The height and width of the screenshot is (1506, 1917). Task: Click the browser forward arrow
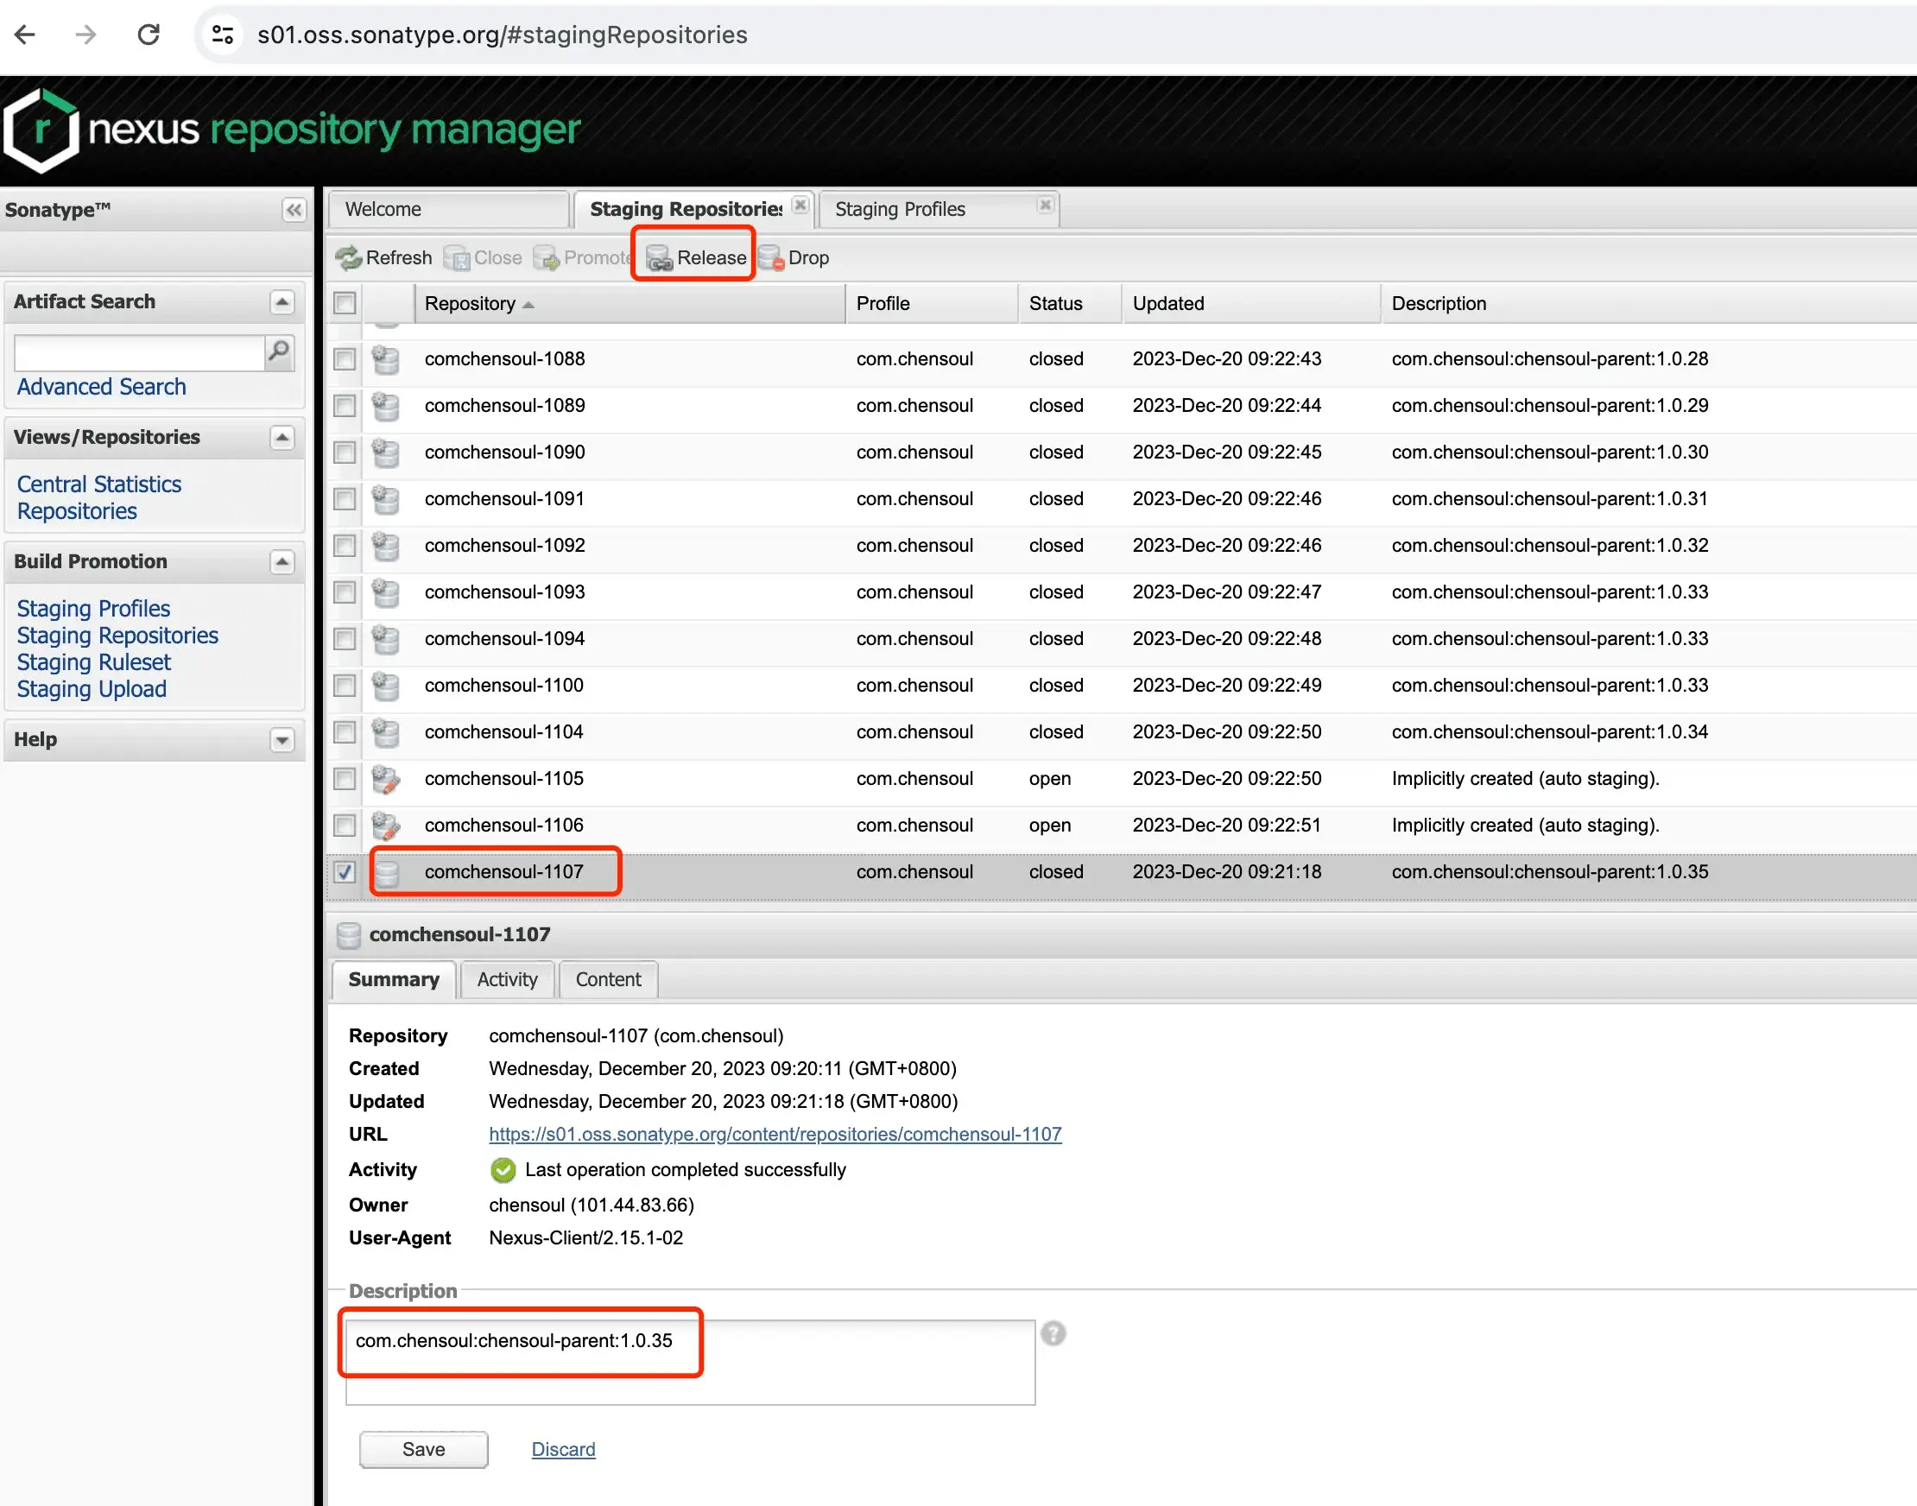85,35
